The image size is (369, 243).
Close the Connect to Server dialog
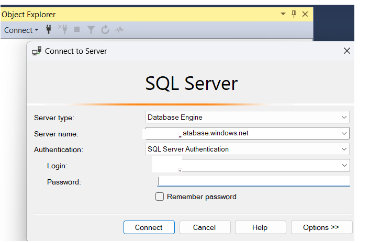click(347, 51)
